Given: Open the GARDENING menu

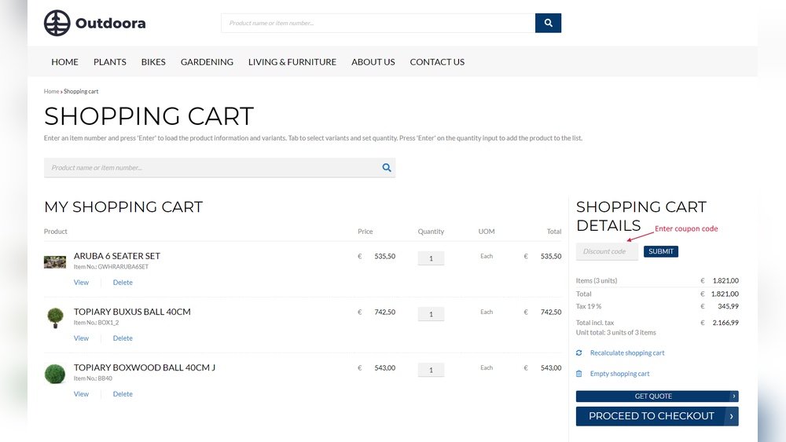Looking at the screenshot, I should click(207, 61).
